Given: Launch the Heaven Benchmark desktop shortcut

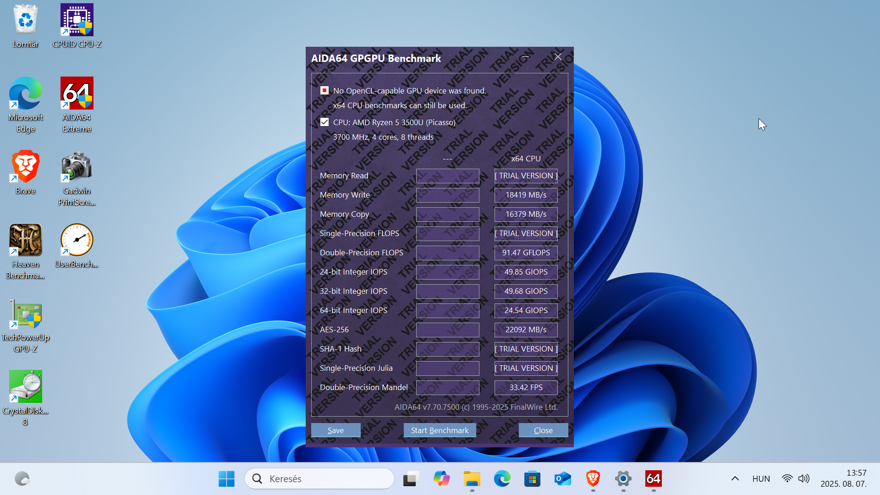Looking at the screenshot, I should coord(26,252).
